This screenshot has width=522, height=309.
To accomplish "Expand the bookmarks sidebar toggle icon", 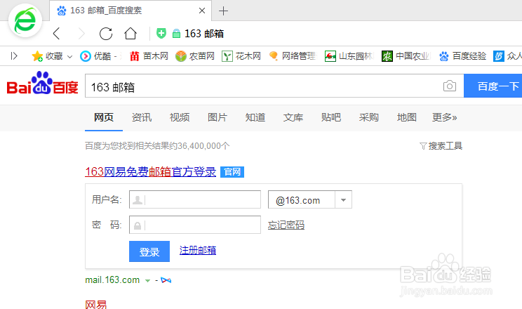I will tap(14, 55).
